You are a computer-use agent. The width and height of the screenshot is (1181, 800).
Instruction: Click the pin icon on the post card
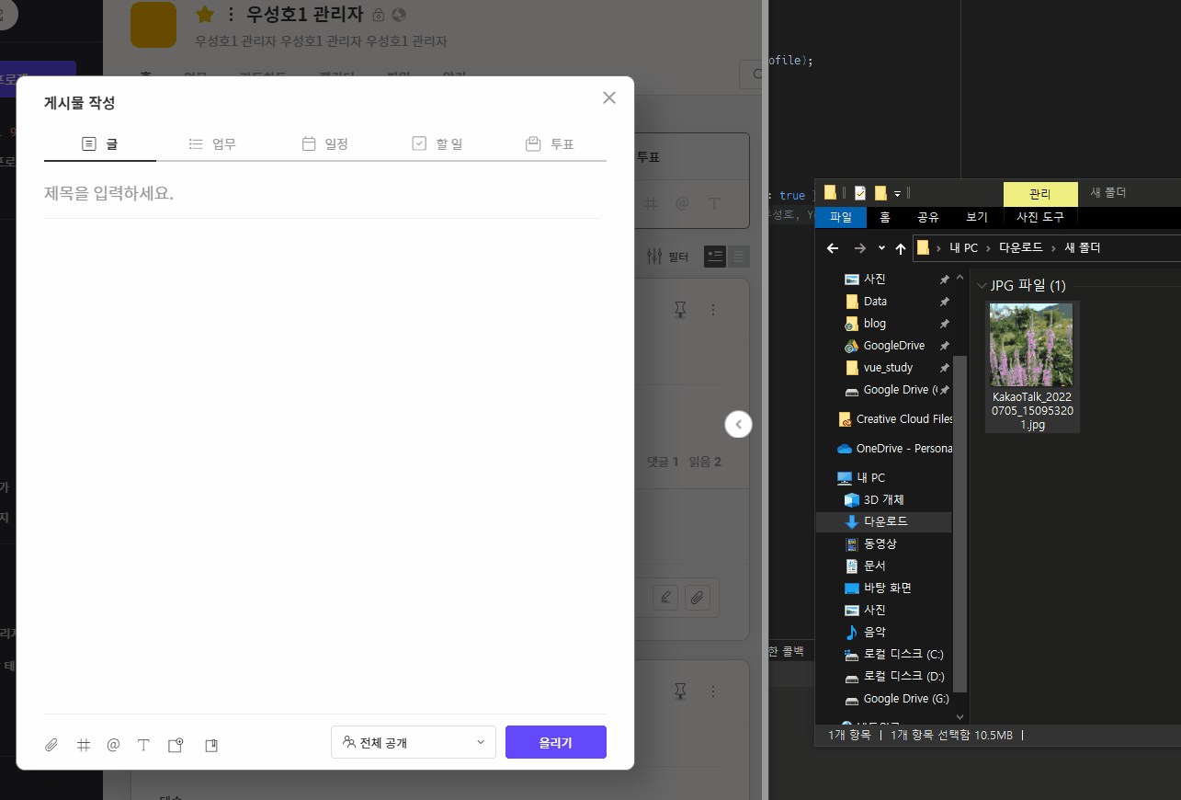(680, 310)
